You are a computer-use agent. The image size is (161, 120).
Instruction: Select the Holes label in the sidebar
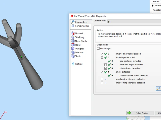click(78, 45)
